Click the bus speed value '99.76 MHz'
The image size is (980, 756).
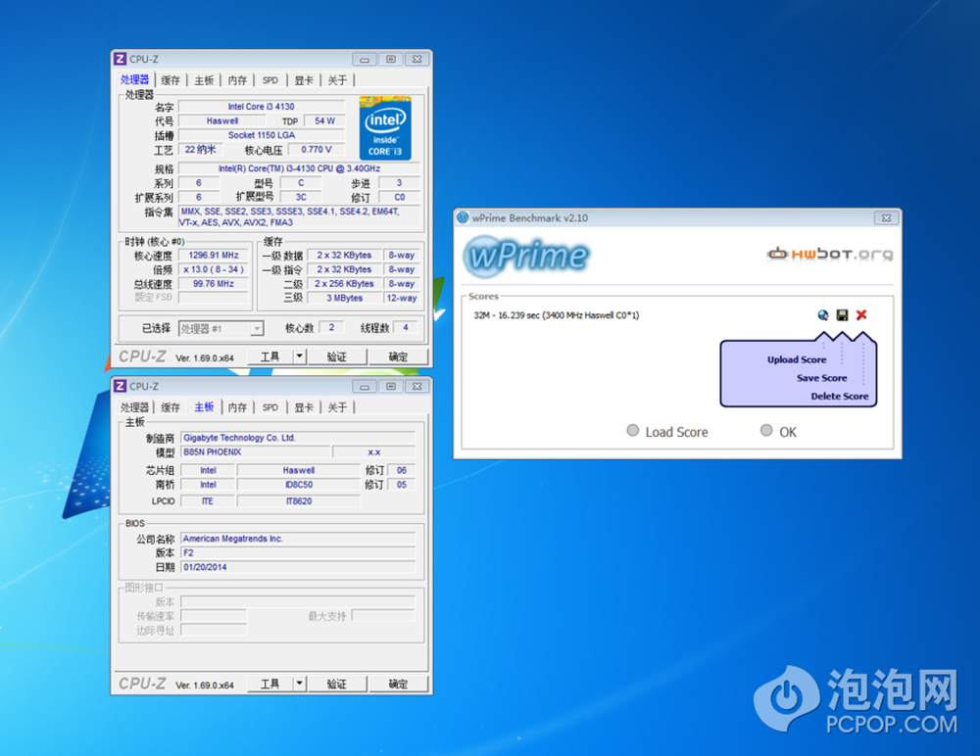[x=214, y=284]
